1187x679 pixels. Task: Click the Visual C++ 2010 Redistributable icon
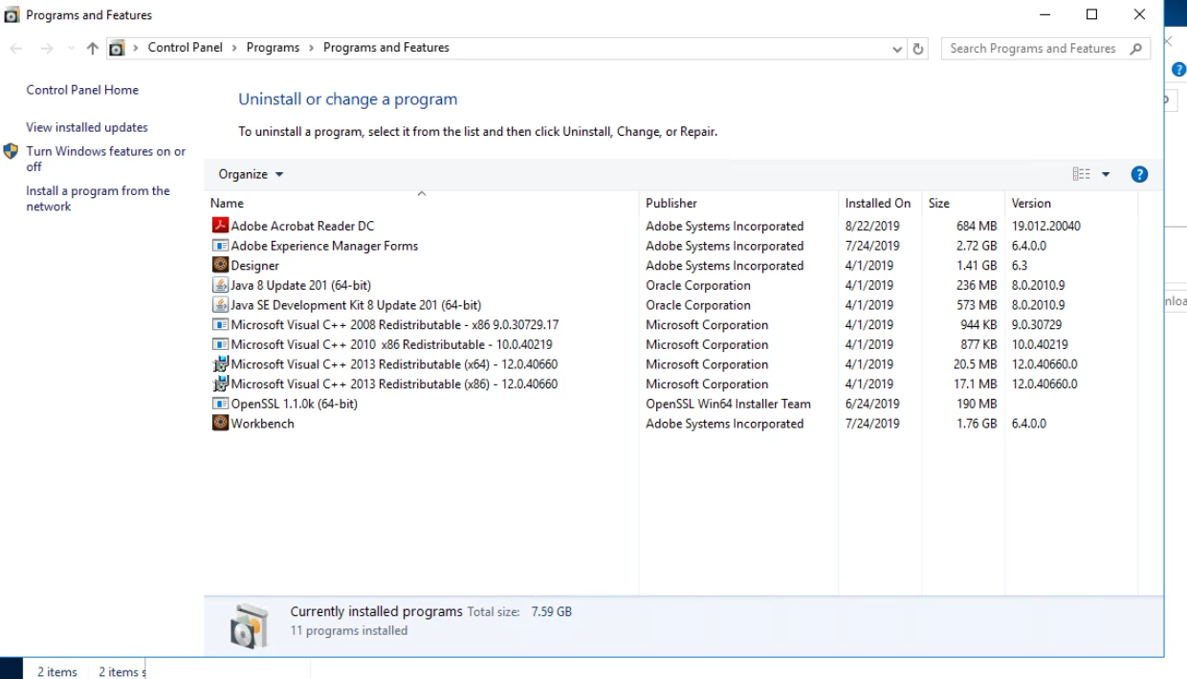pyautogui.click(x=220, y=344)
